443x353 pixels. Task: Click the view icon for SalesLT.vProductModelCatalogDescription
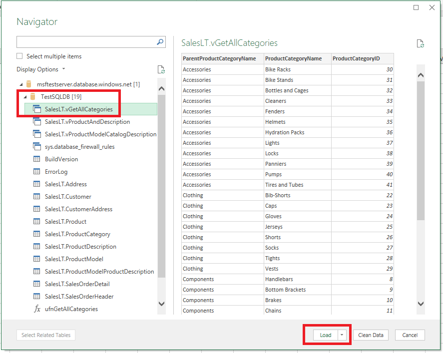coord(37,134)
